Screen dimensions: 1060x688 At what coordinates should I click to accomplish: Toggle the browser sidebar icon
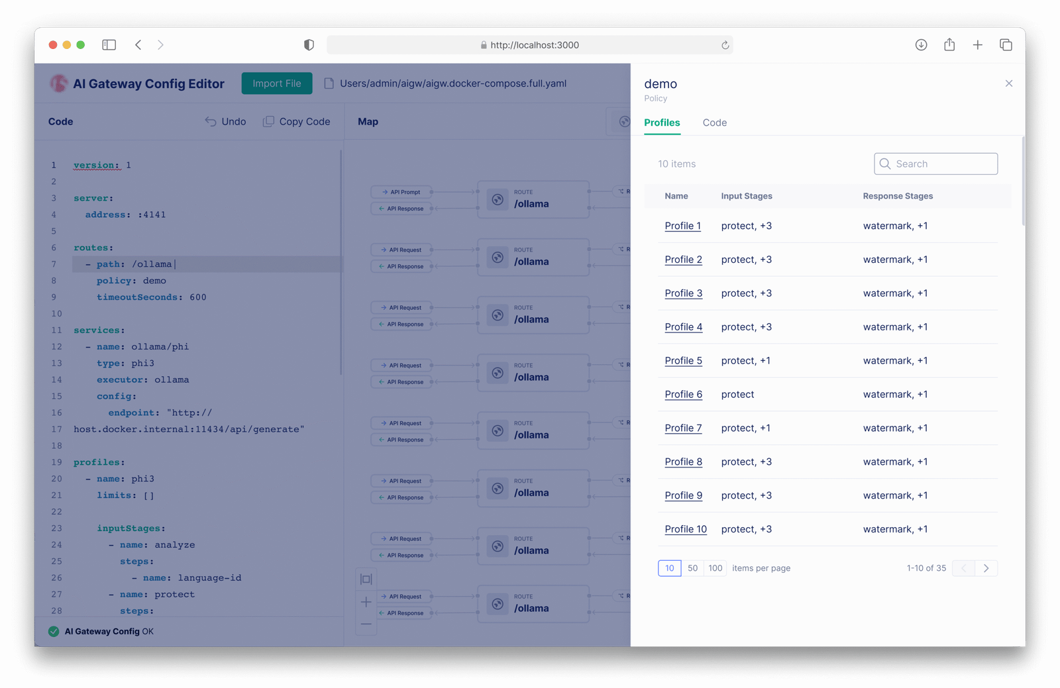coord(109,45)
